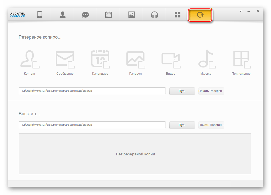Select Приложение backup item
The image size is (271, 195).
click(241, 63)
